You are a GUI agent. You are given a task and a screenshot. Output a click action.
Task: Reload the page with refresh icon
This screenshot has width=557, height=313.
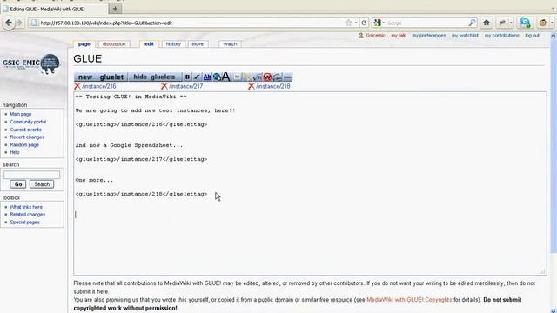364,23
